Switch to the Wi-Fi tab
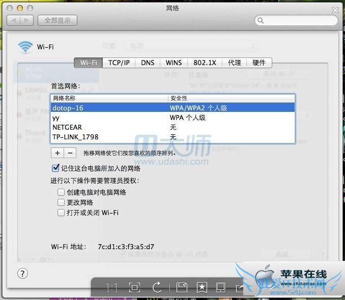Image resolution: width=345 pixels, height=300 pixels. pos(89,63)
